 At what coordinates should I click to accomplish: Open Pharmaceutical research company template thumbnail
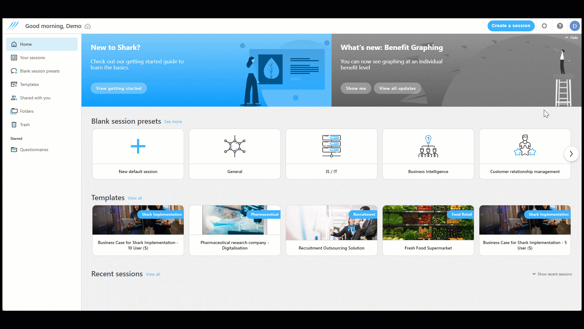235,220
